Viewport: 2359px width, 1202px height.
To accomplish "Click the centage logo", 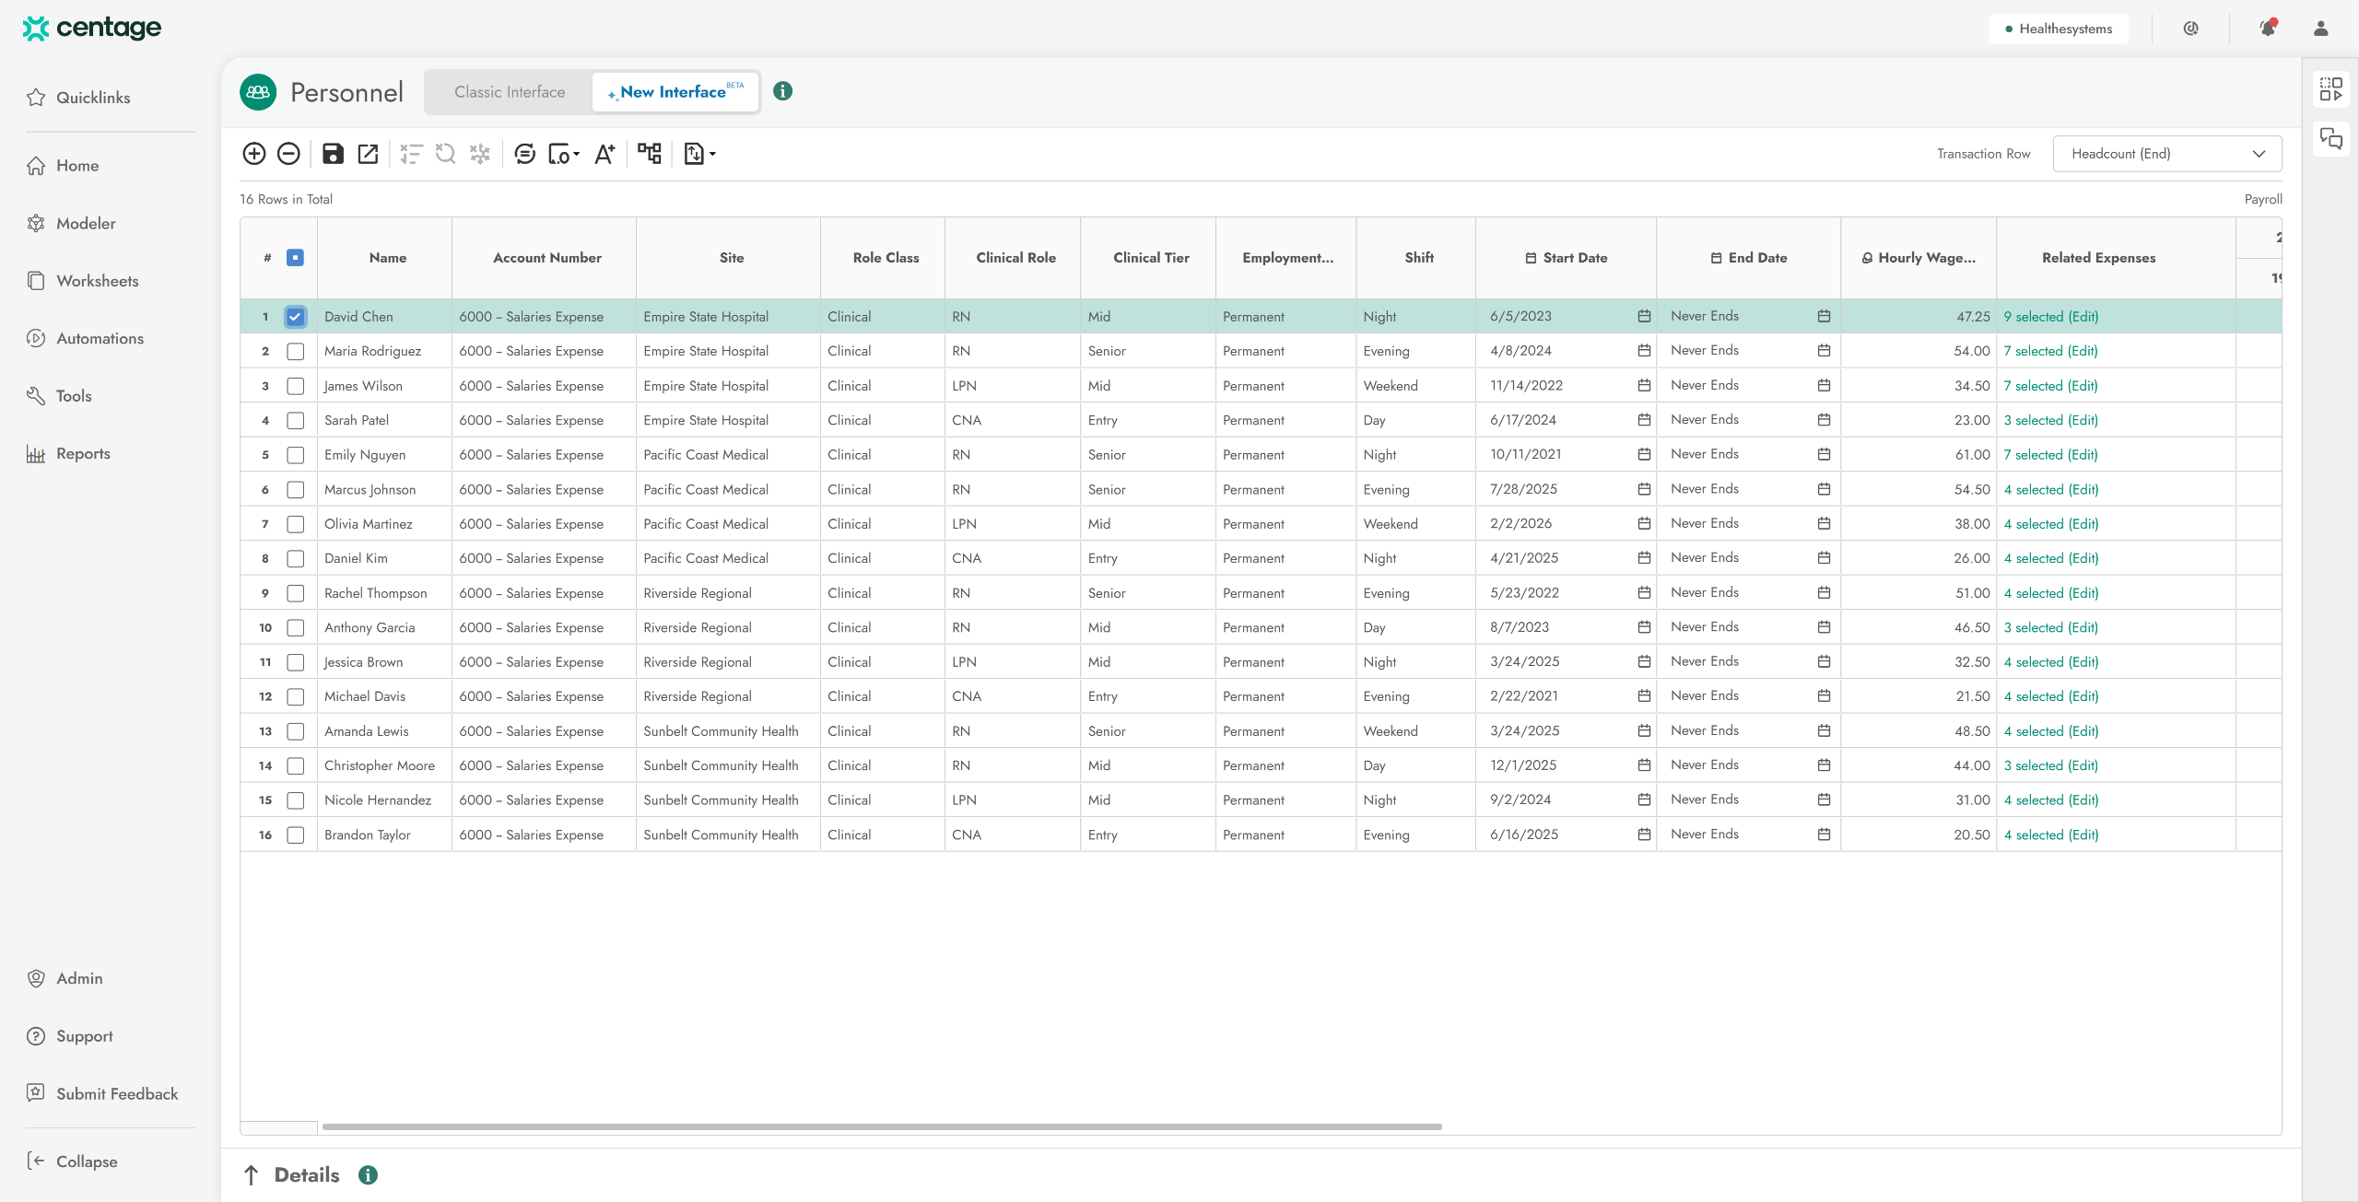I will click(92, 29).
